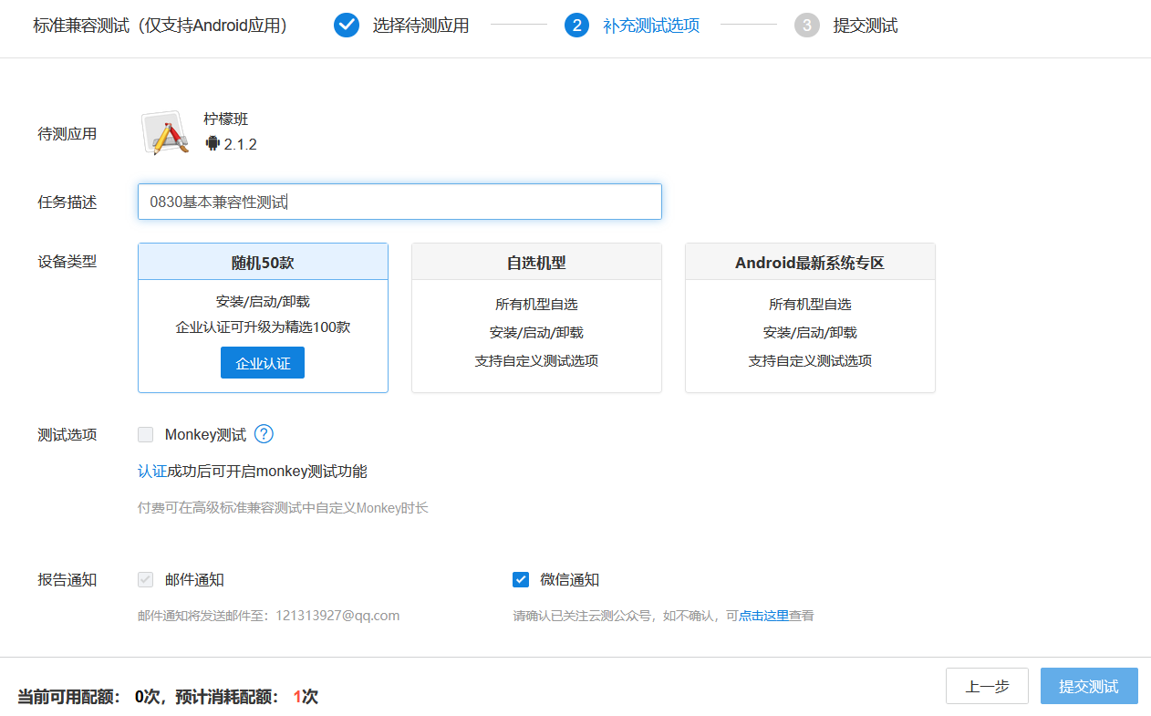
Task: Click the grayed checkmark of 邮件通知
Action: (x=144, y=579)
